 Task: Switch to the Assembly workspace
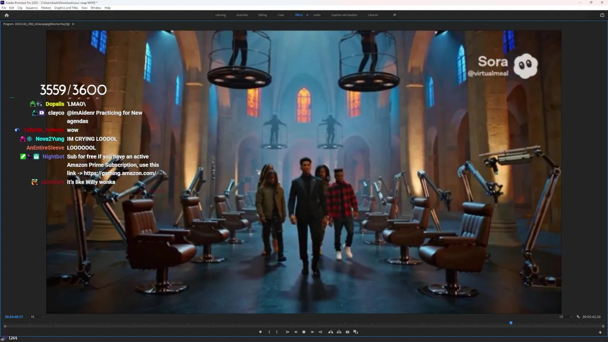242,15
